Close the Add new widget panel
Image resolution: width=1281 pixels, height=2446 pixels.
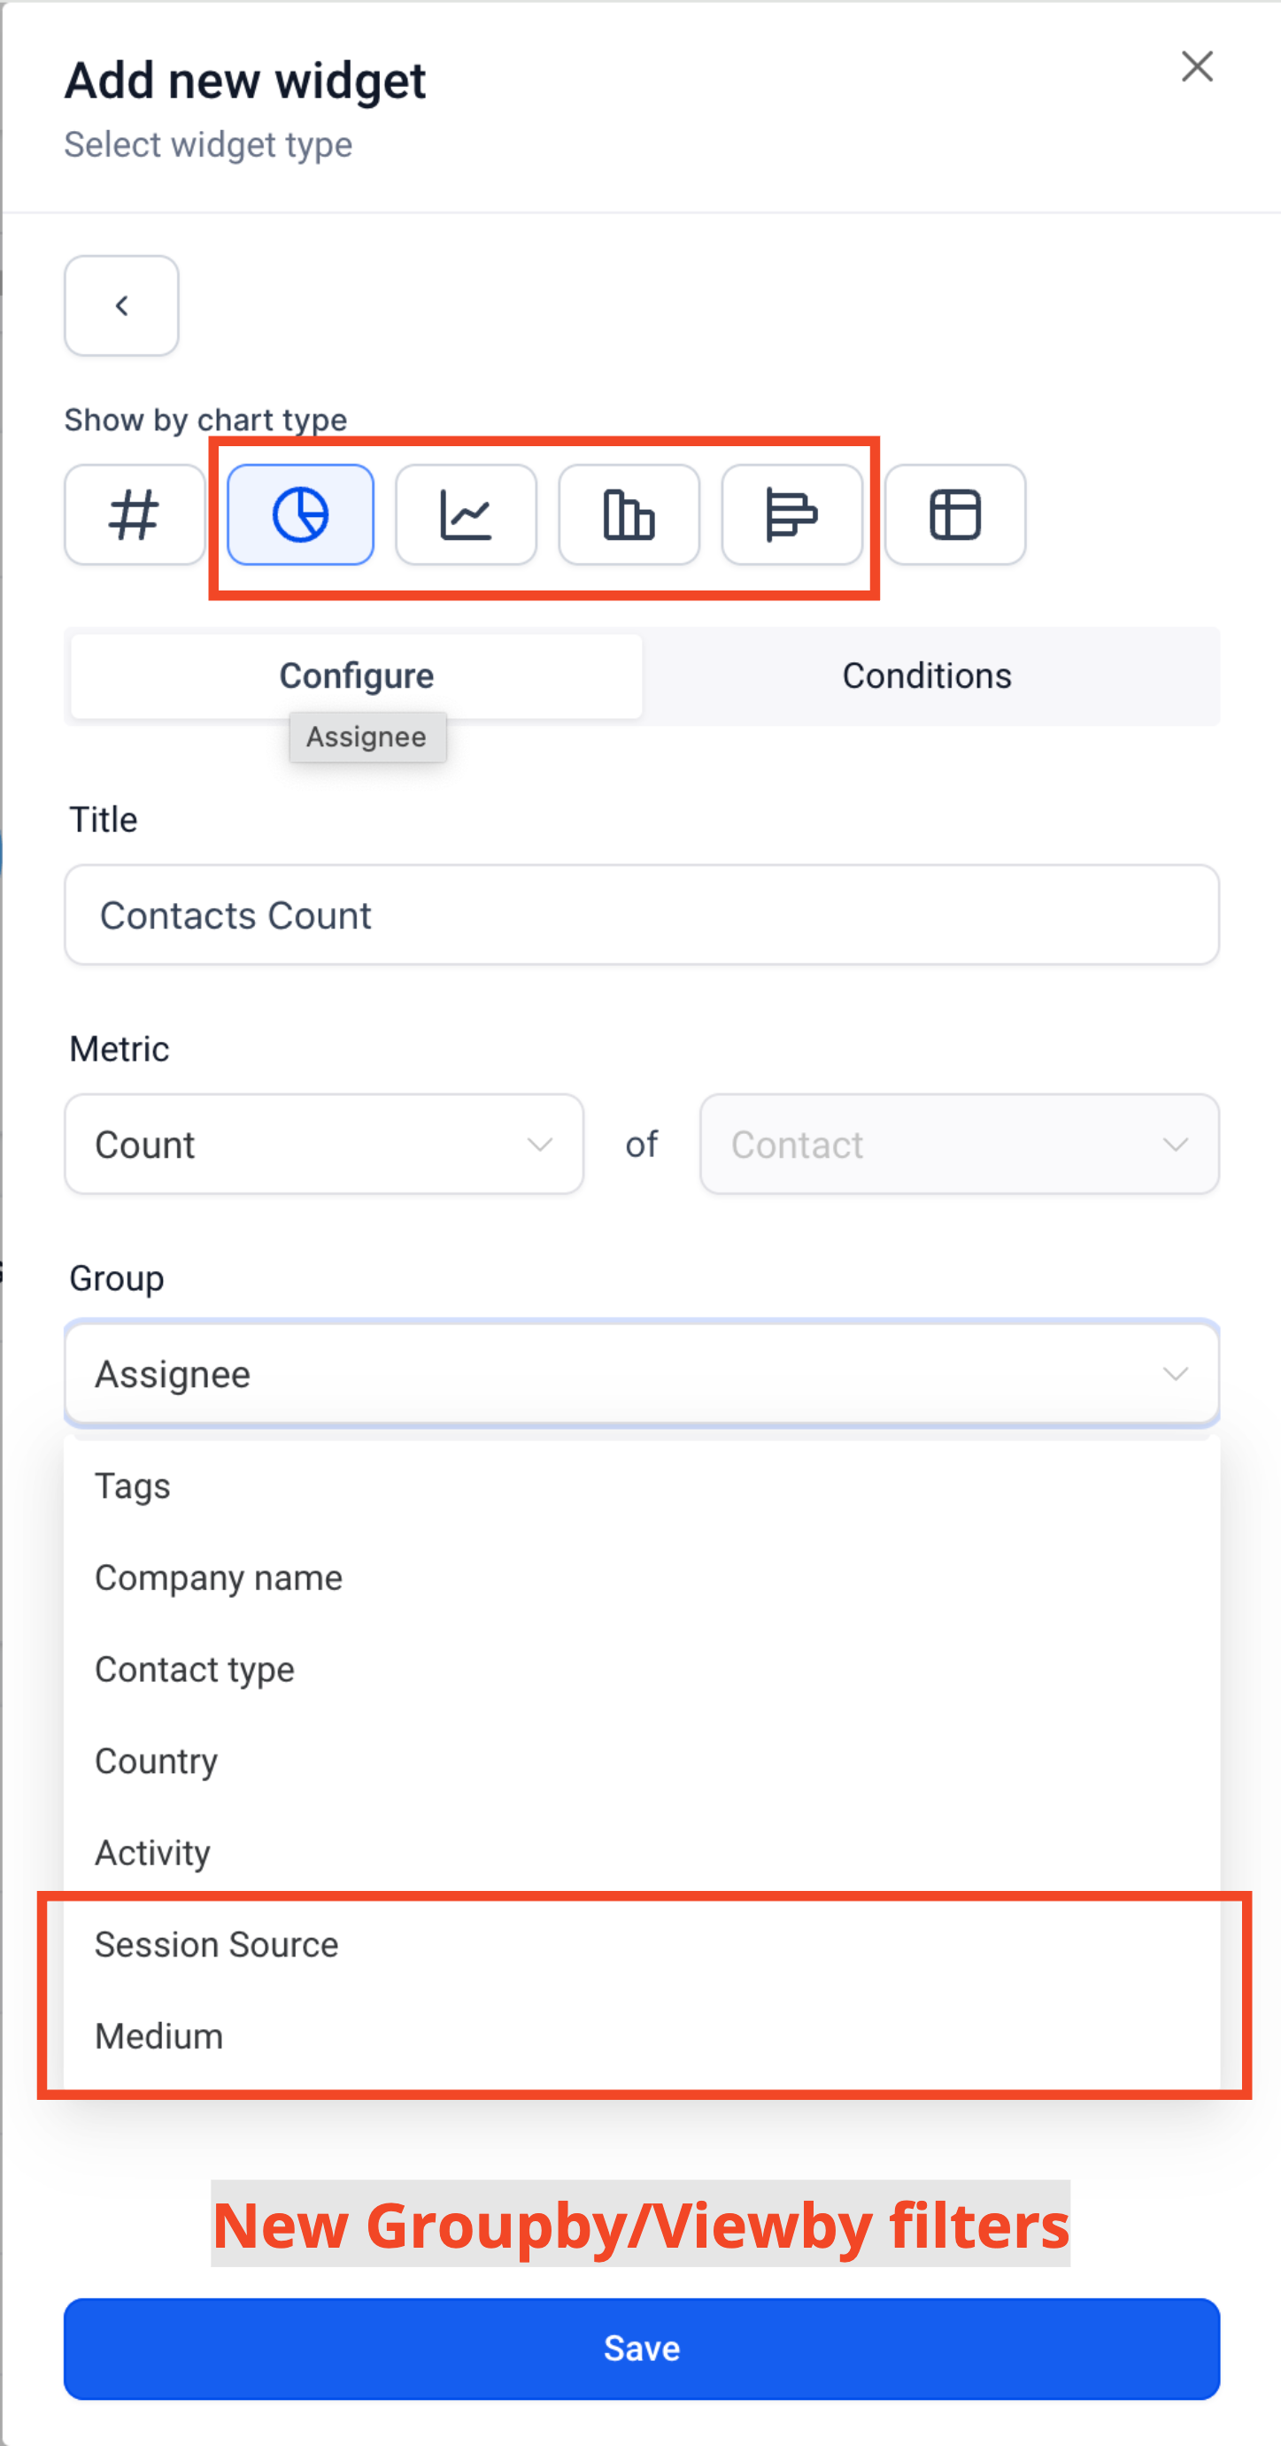point(1197,66)
